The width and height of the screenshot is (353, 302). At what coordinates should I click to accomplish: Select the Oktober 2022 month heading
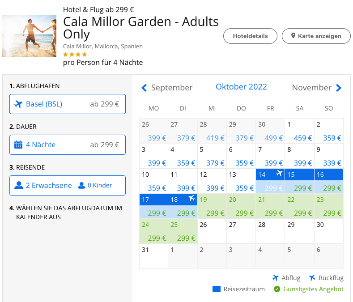241,87
